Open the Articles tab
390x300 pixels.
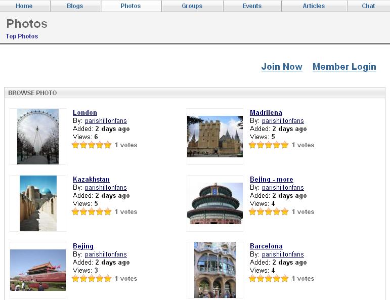(x=314, y=6)
